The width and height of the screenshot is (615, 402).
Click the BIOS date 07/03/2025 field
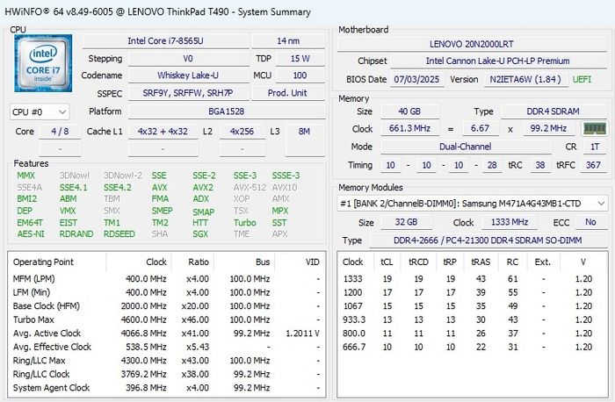click(x=416, y=79)
